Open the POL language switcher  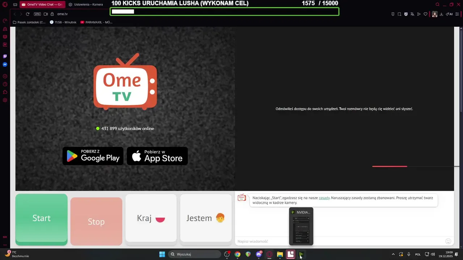(418, 254)
